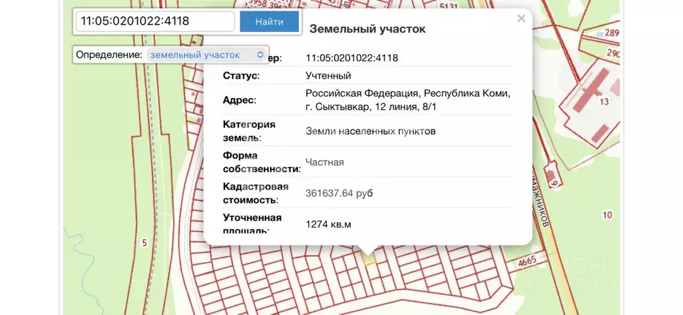Click the Кадастровая стоимость label
This screenshot has width=683, height=315.
[x=255, y=193]
